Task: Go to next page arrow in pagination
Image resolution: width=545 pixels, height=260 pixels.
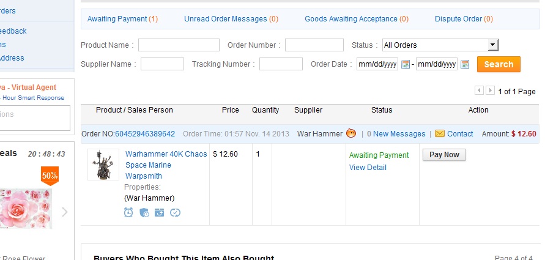Action: click(490, 91)
